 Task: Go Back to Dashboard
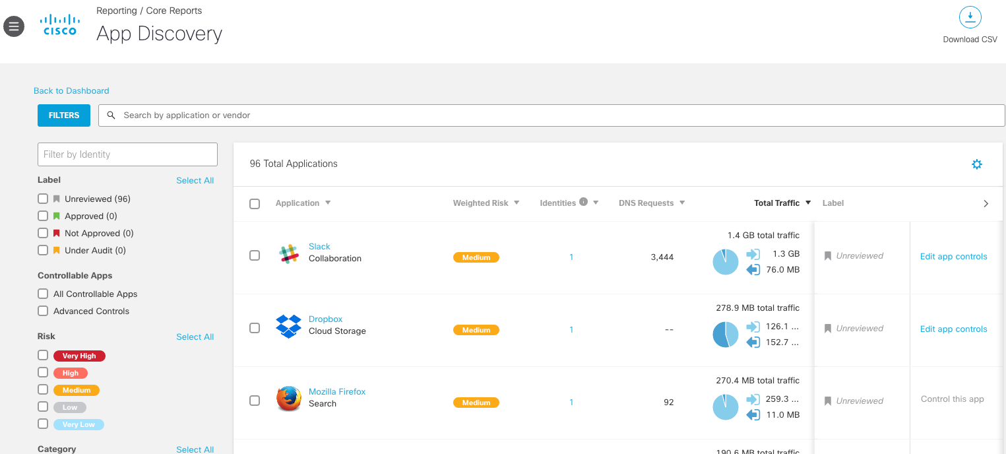coord(71,91)
